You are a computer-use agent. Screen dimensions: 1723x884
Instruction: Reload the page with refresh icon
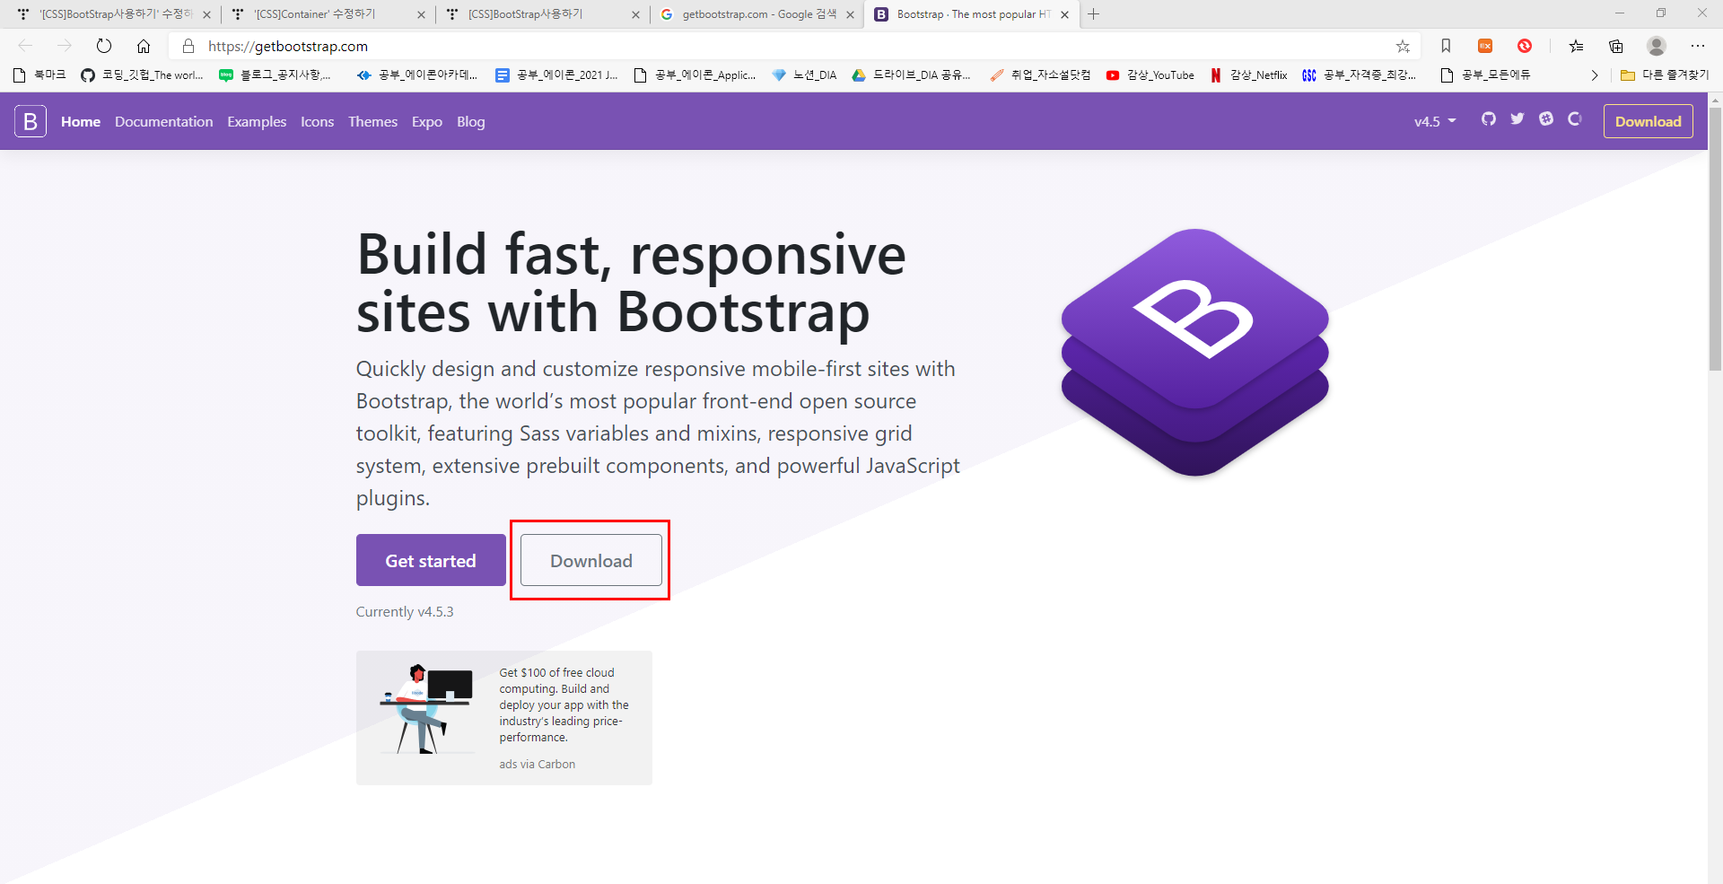tap(104, 46)
